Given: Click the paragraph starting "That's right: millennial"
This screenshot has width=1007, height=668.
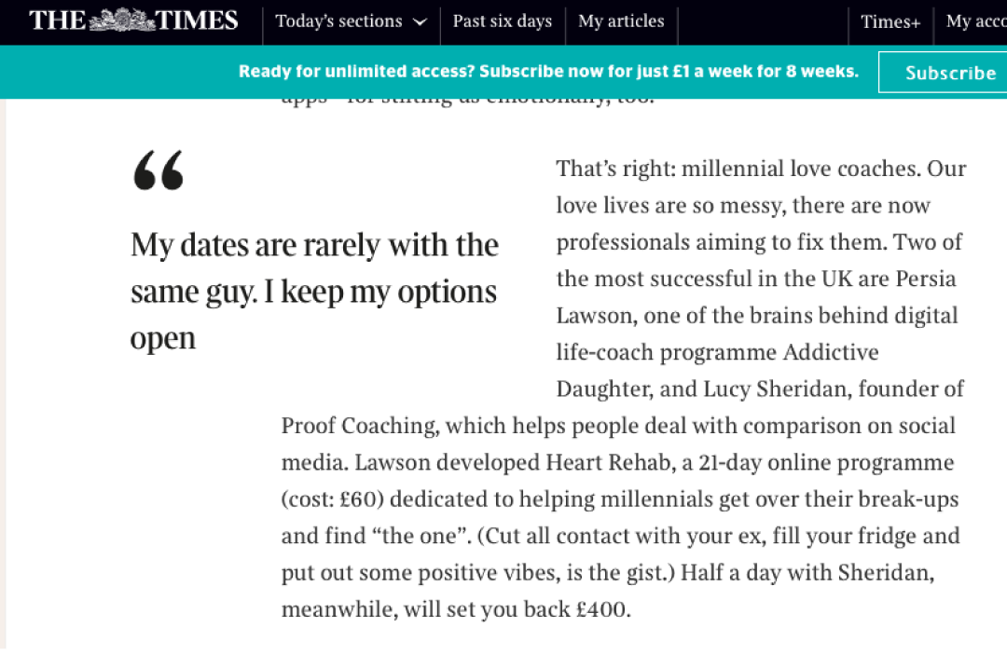Looking at the screenshot, I should 761,170.
